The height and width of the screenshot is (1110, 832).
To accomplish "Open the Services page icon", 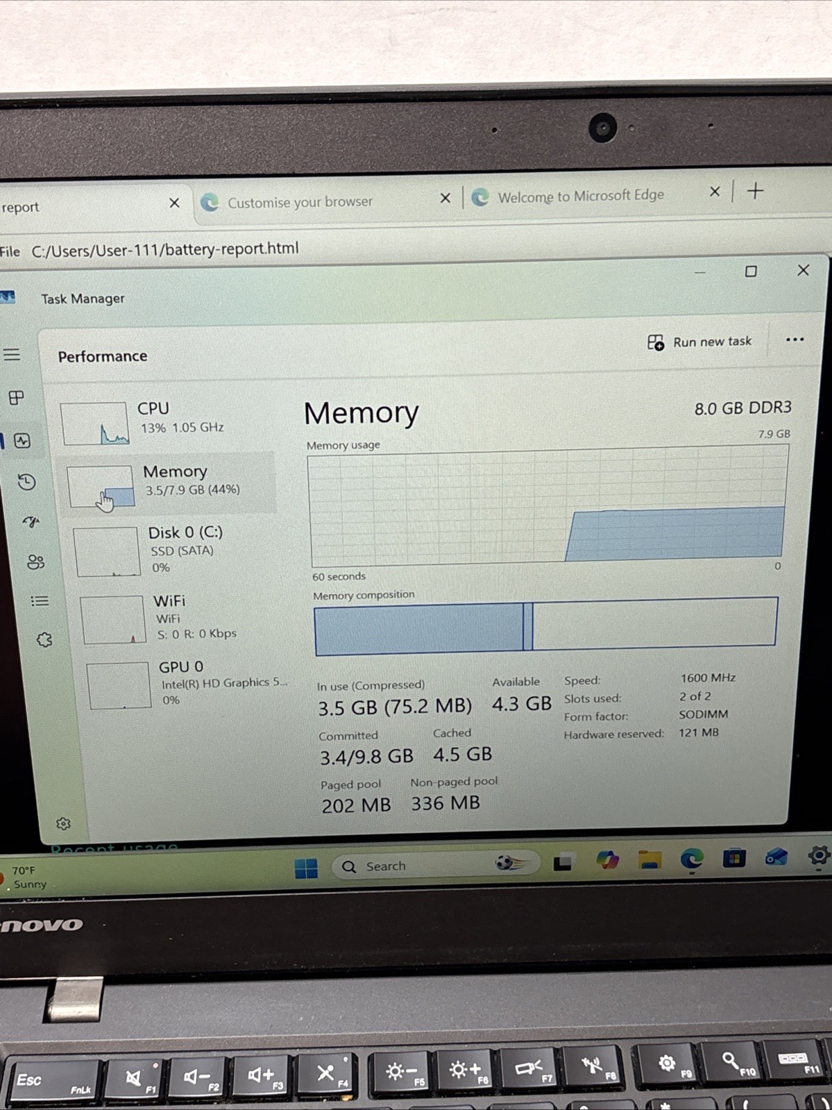I will pos(44,639).
